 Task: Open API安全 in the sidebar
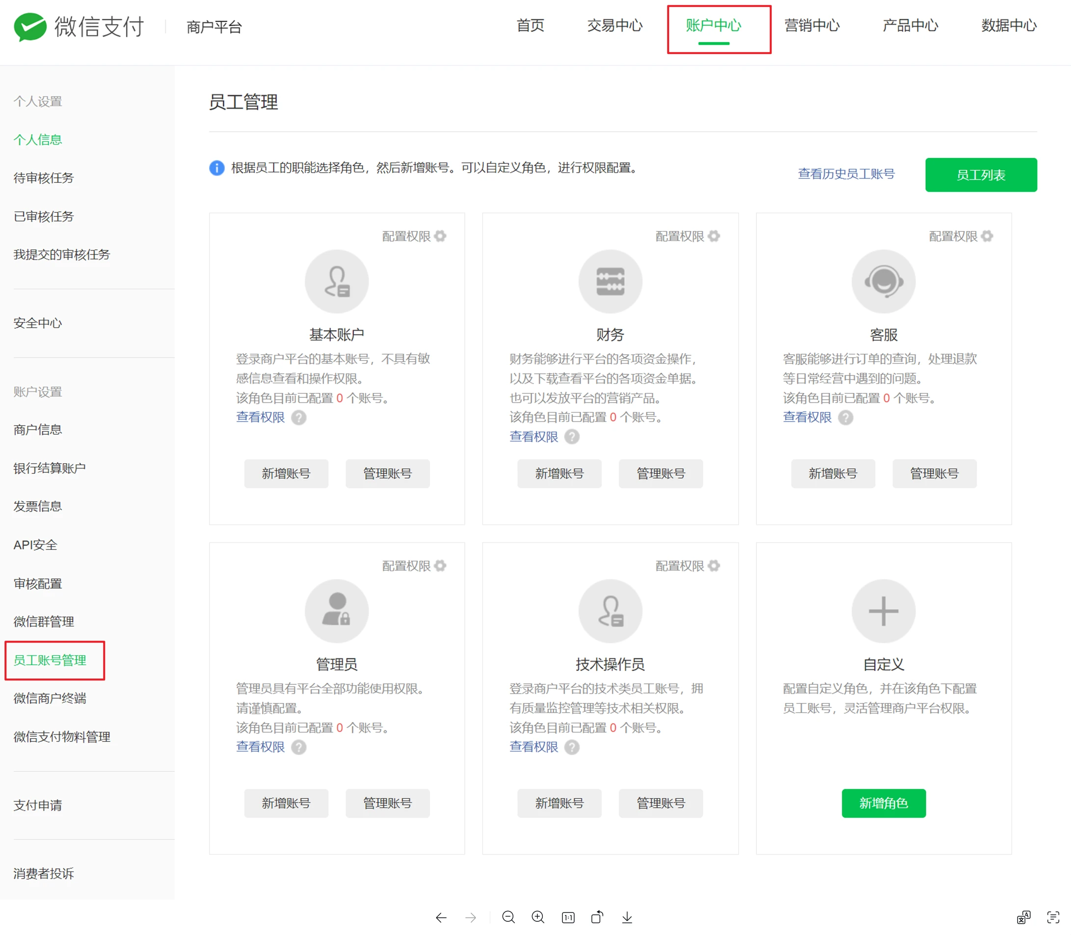point(35,545)
